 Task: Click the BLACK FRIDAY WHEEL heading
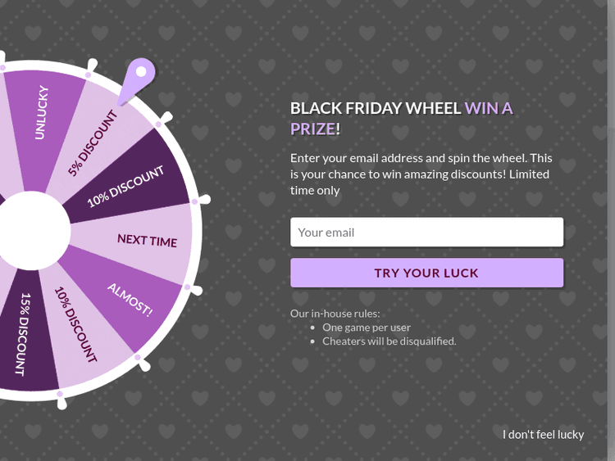[376, 108]
